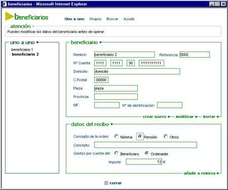Image resolution: width=228 pixels, height=190 pixels.
Task: Click the crear nuevo link
Action: (155, 117)
